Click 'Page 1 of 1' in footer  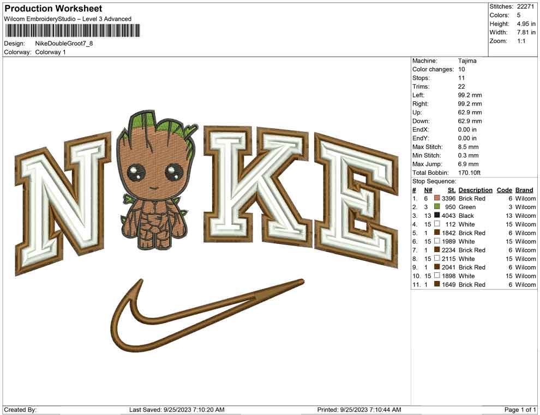tap(520, 409)
